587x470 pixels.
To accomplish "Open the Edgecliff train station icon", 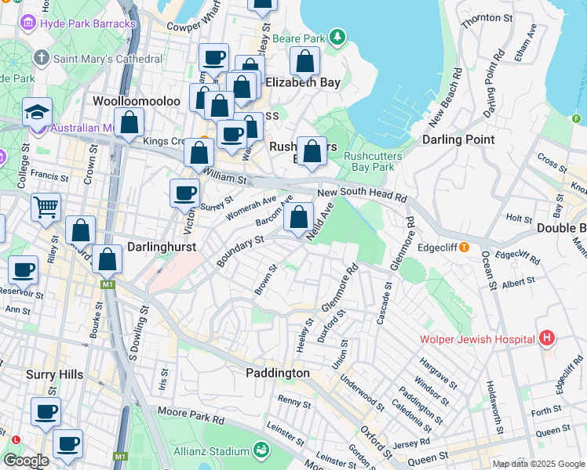I will [464, 247].
